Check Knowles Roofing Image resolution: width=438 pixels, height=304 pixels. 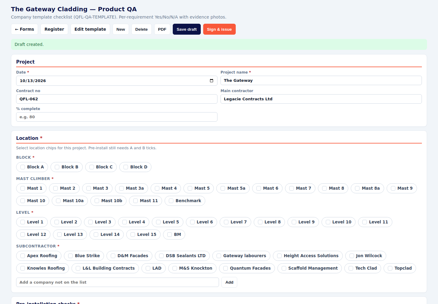click(43, 268)
